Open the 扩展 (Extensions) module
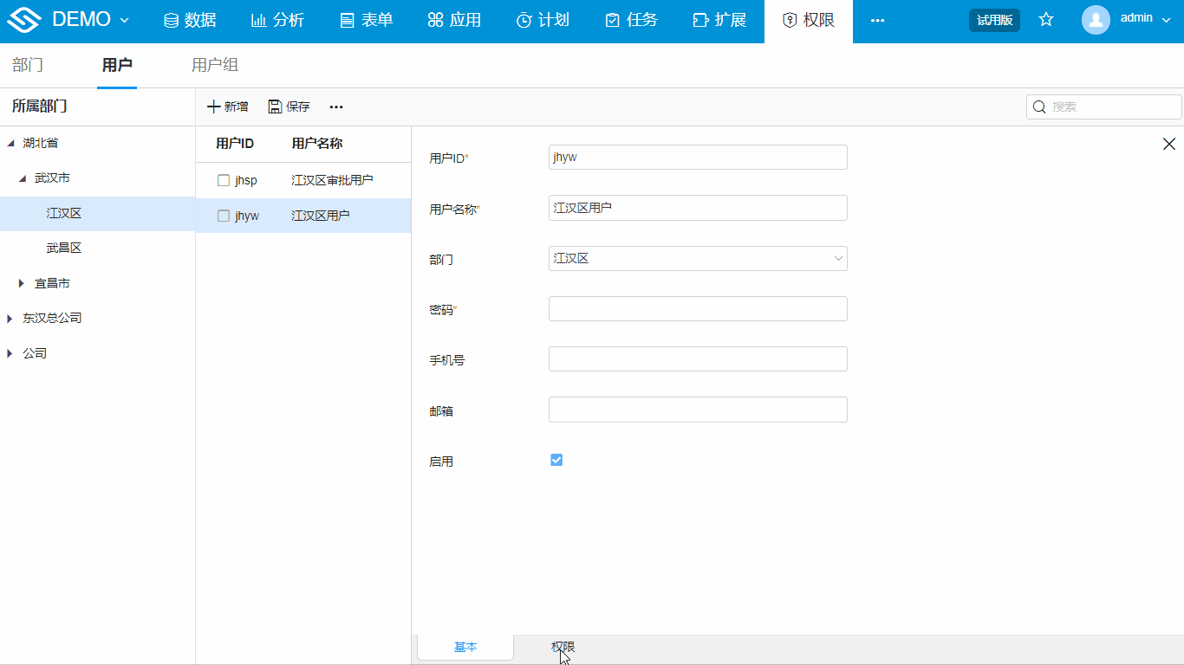 tap(719, 19)
